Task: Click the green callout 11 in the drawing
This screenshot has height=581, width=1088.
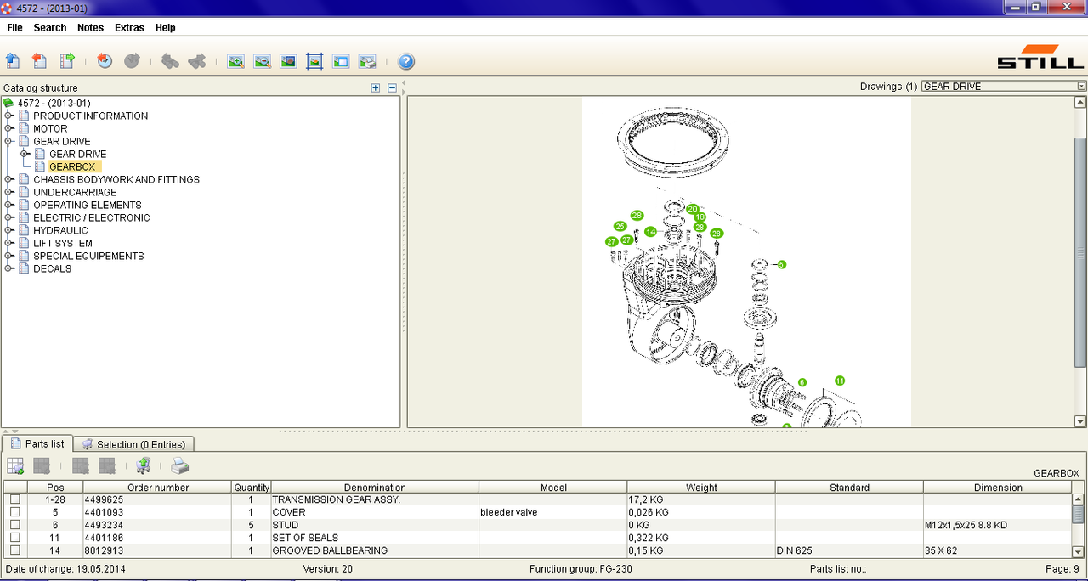Action: coord(840,381)
